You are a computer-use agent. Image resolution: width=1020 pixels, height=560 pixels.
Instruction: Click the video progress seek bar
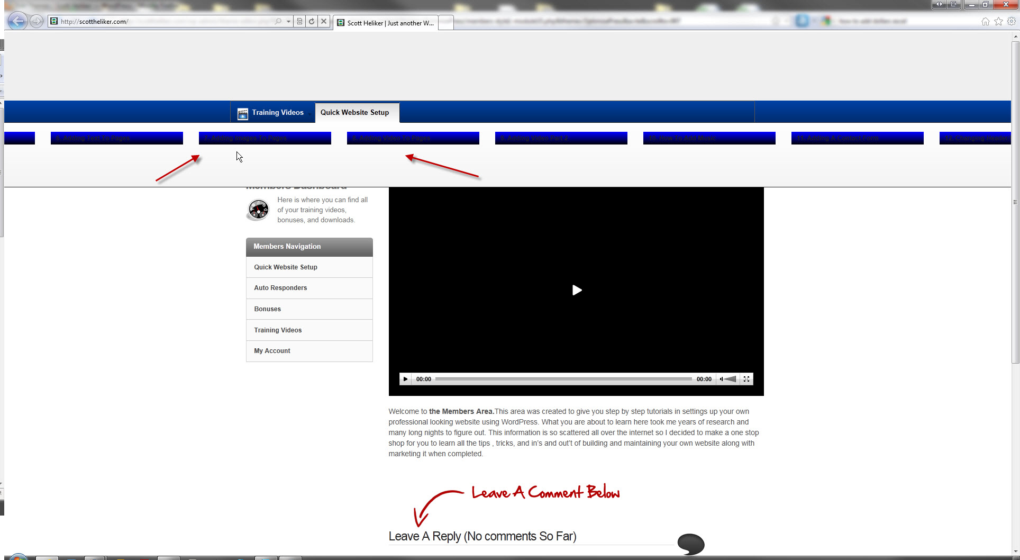coord(563,379)
